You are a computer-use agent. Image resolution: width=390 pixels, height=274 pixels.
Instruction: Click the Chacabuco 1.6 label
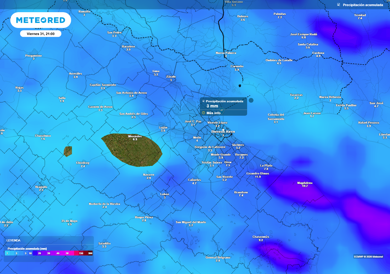tap(43, 137)
